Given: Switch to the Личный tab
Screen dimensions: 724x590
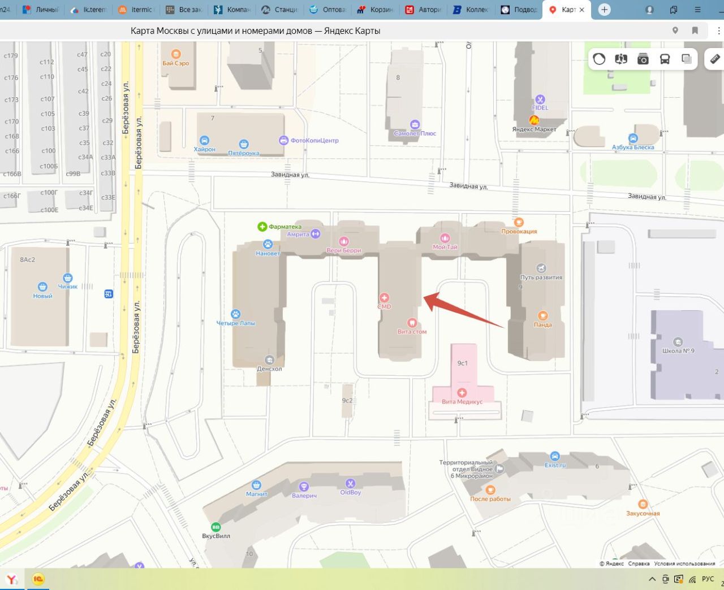Looking at the screenshot, I should 41,10.
